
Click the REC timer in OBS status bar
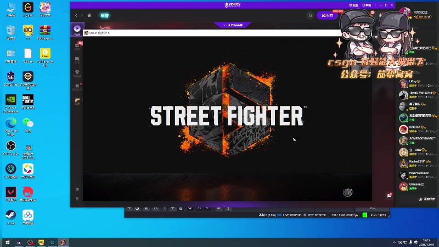pyautogui.click(x=317, y=215)
